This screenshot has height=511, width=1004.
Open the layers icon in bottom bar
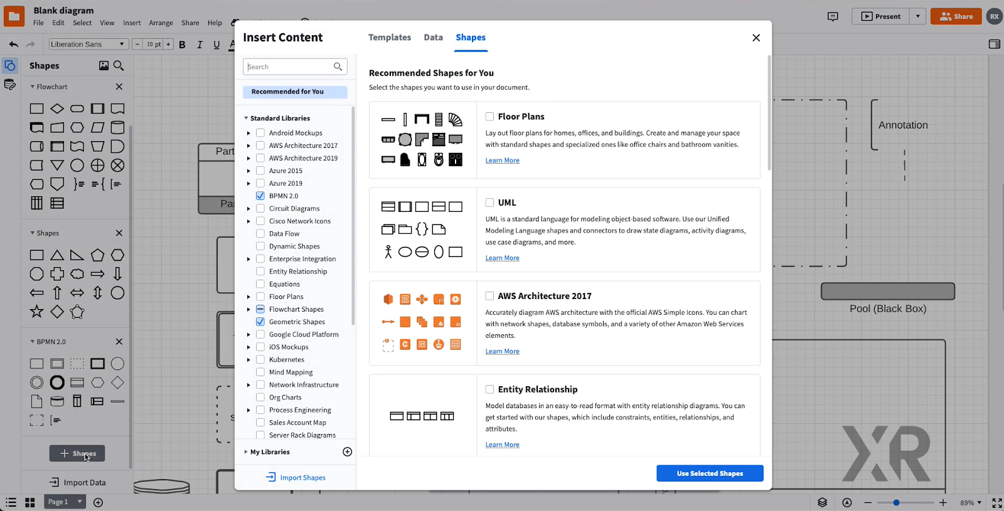tap(822, 502)
